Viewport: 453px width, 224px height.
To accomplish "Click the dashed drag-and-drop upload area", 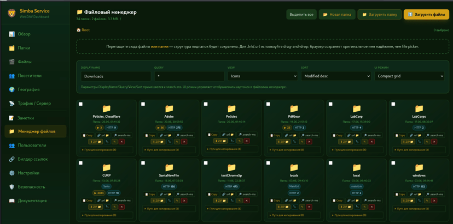I will coord(263,46).
